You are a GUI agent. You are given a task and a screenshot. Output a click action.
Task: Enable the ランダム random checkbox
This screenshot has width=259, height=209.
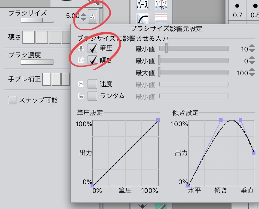[92, 96]
